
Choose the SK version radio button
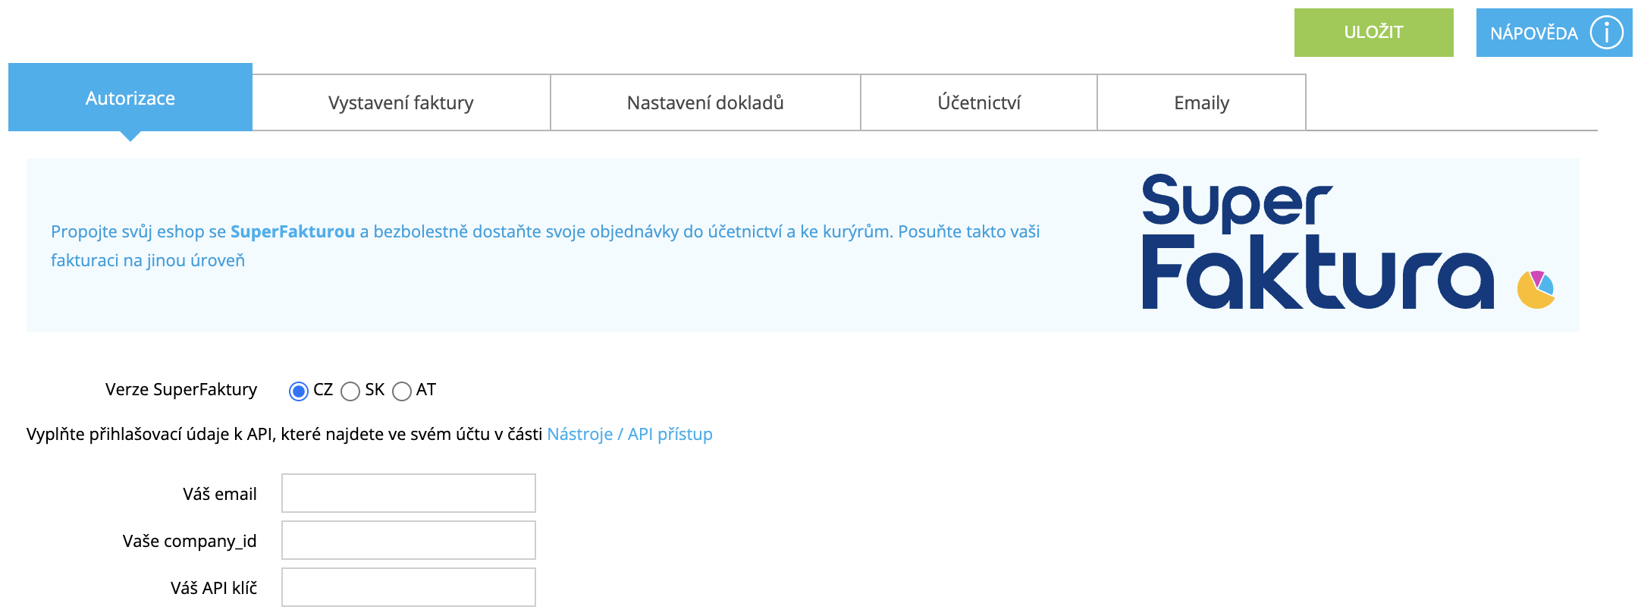pyautogui.click(x=350, y=391)
